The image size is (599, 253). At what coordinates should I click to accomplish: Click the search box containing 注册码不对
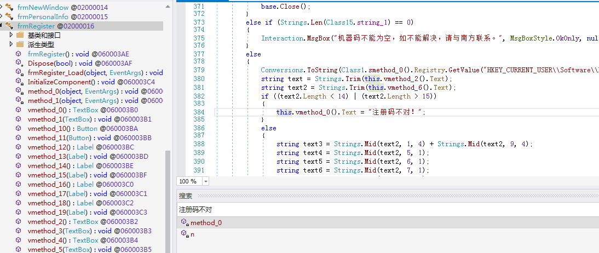(x=383, y=209)
